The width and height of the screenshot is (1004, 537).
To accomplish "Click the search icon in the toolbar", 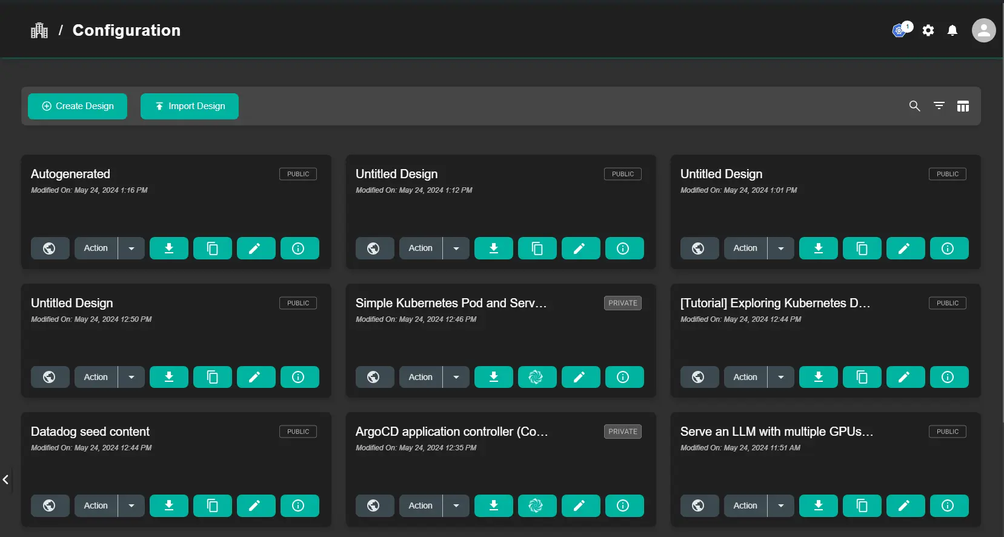I will click(x=914, y=106).
